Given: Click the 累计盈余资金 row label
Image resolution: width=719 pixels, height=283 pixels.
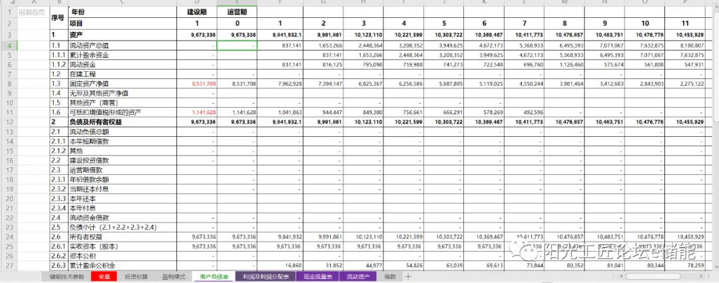Looking at the screenshot, I should tap(122, 55).
